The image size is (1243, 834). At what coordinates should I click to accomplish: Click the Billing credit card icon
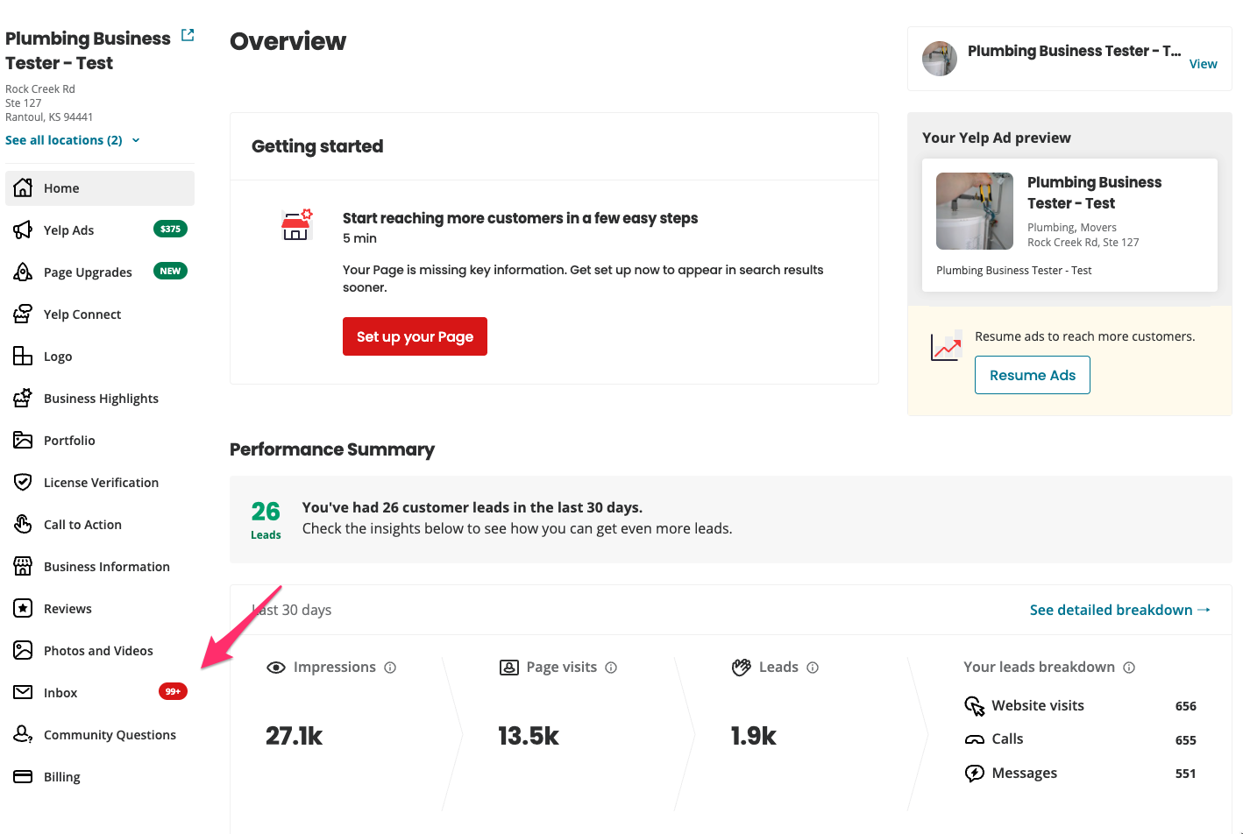pos(23,777)
